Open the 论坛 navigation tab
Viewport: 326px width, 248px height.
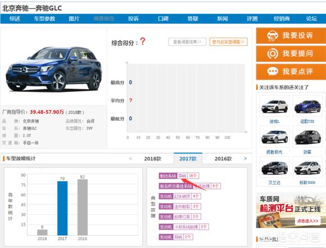click(311, 19)
